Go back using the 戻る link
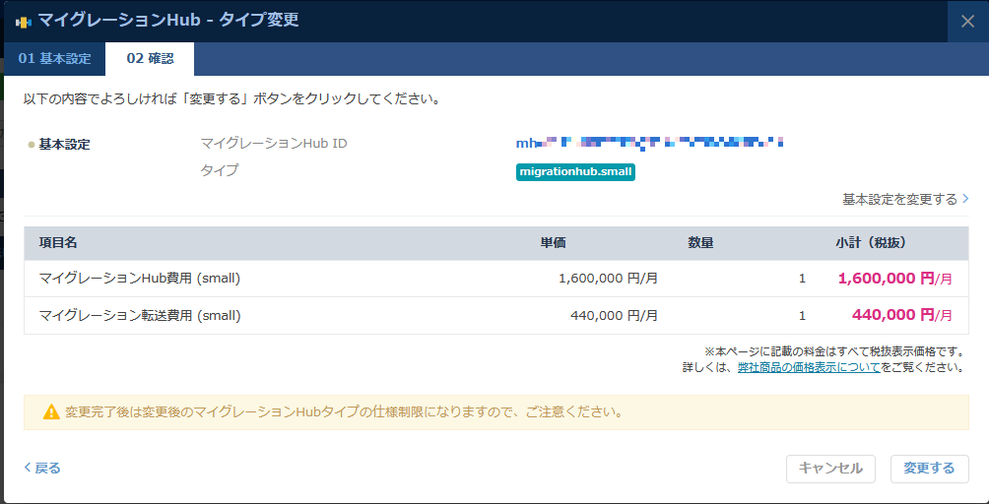 coord(42,469)
